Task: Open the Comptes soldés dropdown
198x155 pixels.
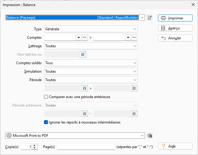Action: (x=91, y=63)
